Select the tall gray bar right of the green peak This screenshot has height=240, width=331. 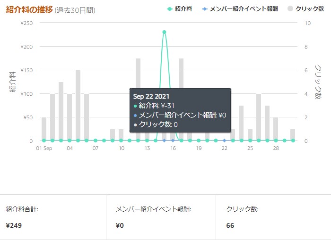tap(181, 73)
